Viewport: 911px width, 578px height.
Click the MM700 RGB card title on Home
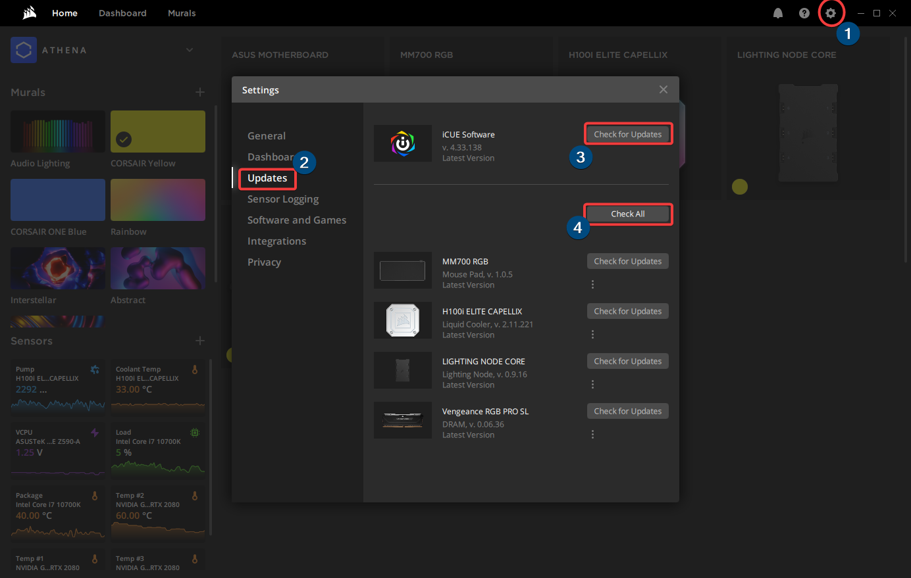click(427, 55)
